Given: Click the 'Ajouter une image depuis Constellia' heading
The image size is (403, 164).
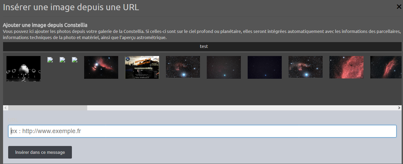Looking at the screenshot, I should (45, 25).
